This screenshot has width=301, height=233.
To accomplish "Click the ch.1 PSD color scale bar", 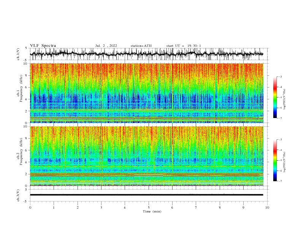I will pyautogui.click(x=275, y=97).
